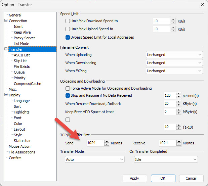Screen dimensions: 208x186
Task: Open the On Transfer Completed dropdown
Action: (166, 159)
